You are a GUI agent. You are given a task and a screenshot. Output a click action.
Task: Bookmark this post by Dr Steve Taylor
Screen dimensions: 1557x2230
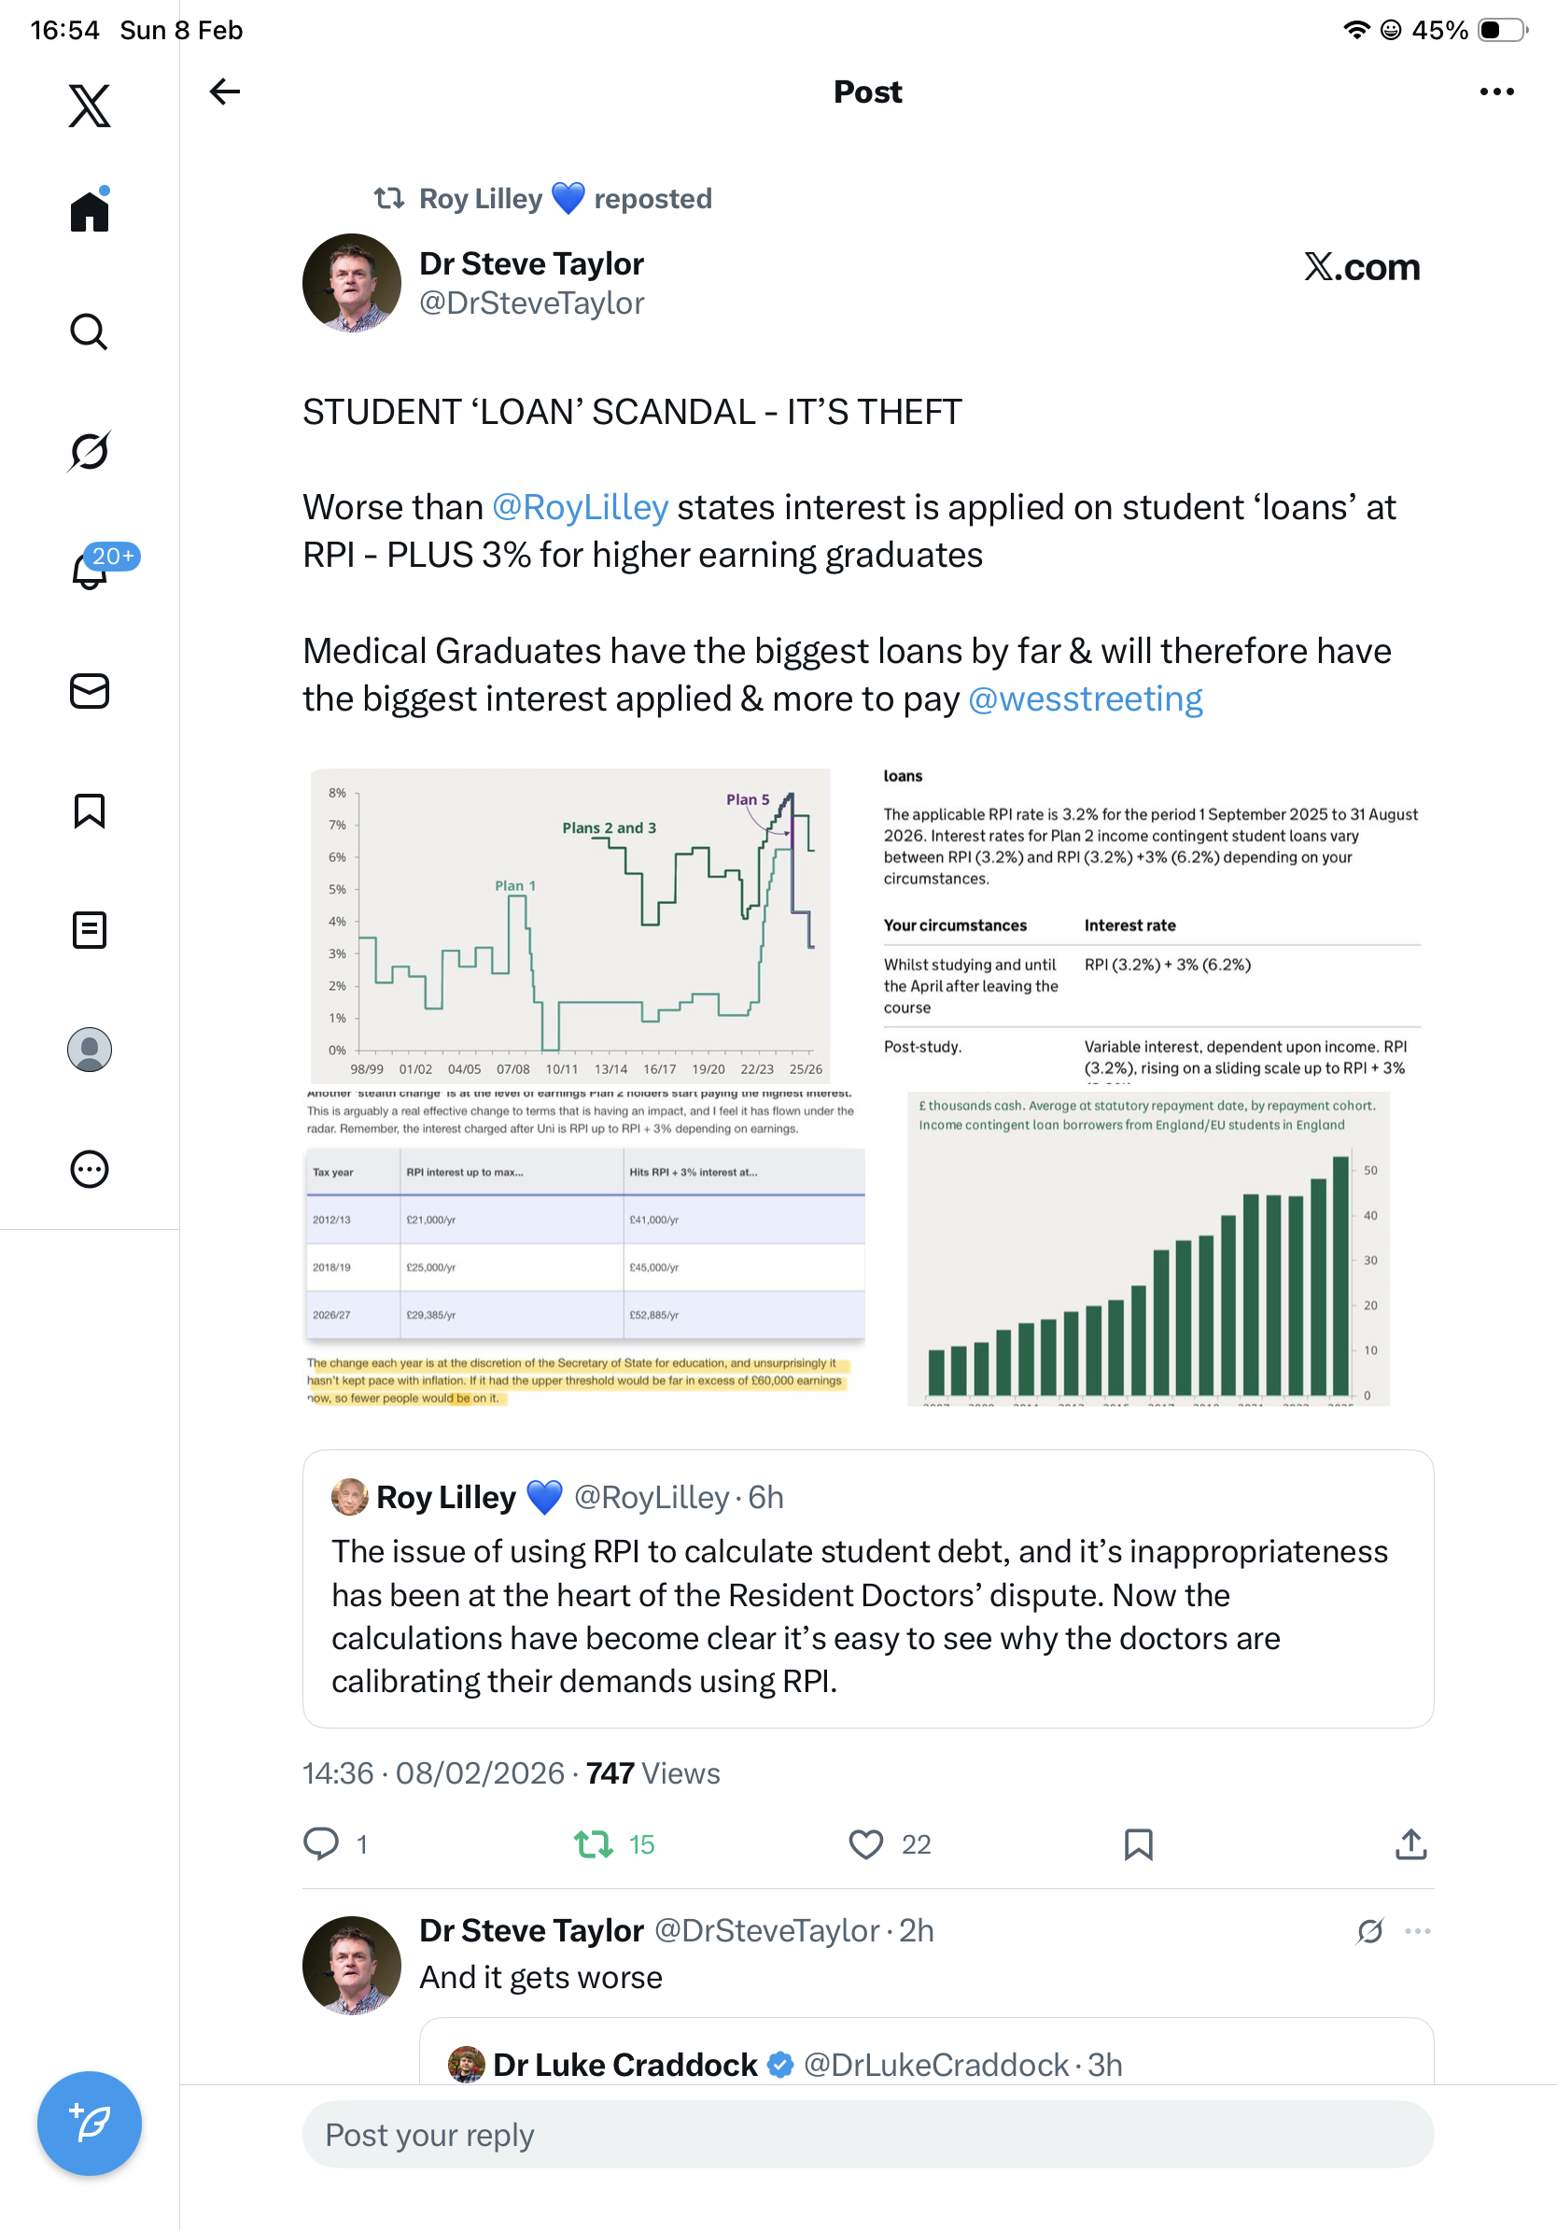coord(1138,1843)
